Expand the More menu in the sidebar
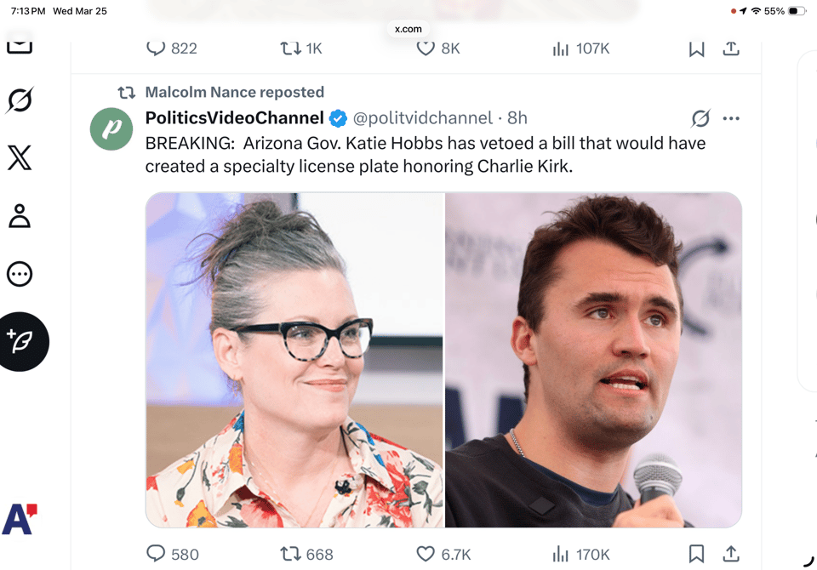This screenshot has height=570, width=817. tap(19, 274)
